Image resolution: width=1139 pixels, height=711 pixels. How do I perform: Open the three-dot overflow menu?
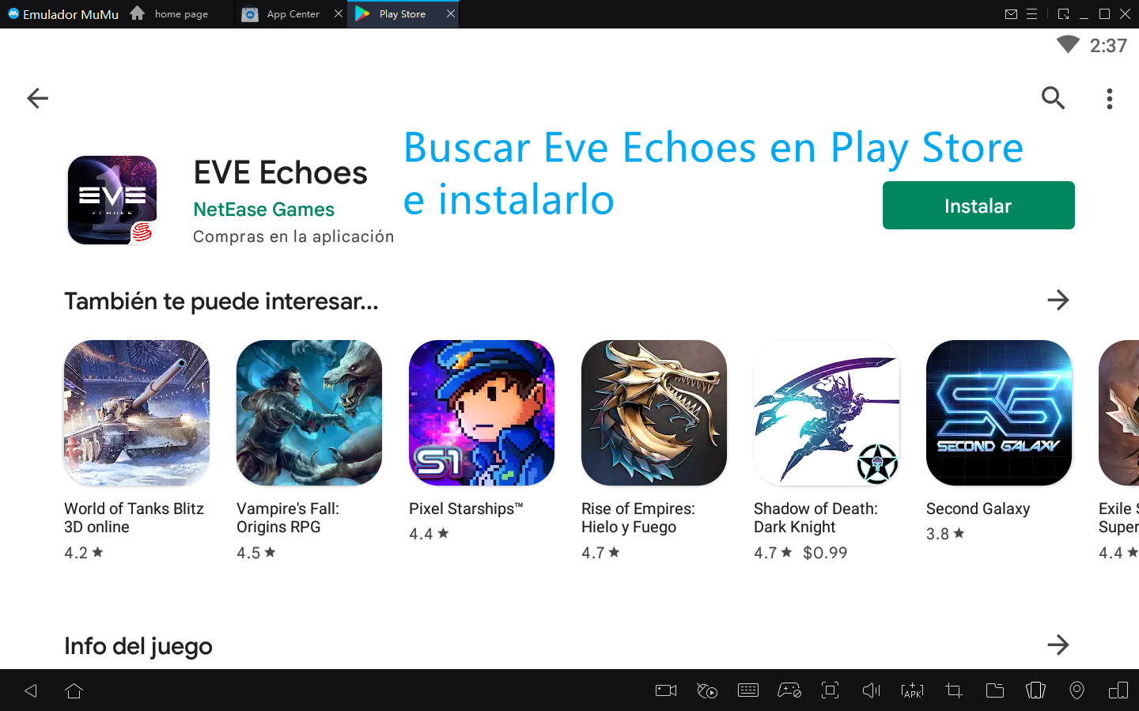coord(1110,98)
